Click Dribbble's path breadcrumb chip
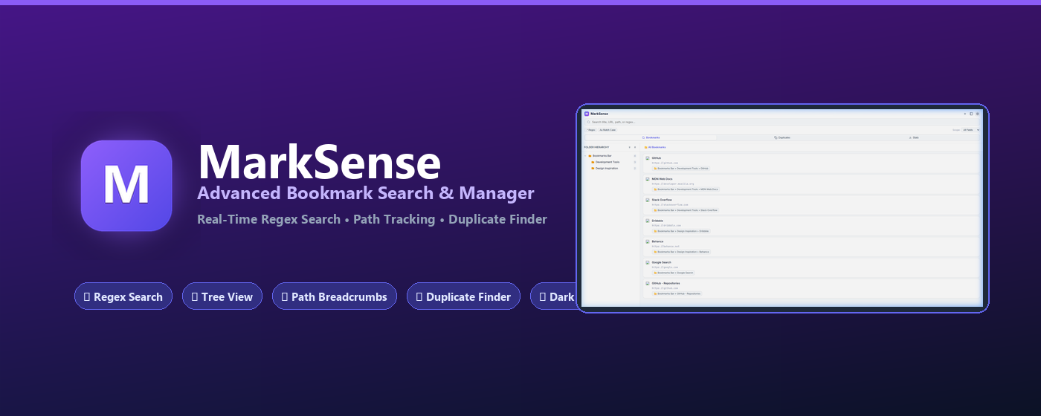Image resolution: width=1041 pixels, height=416 pixels. click(682, 231)
